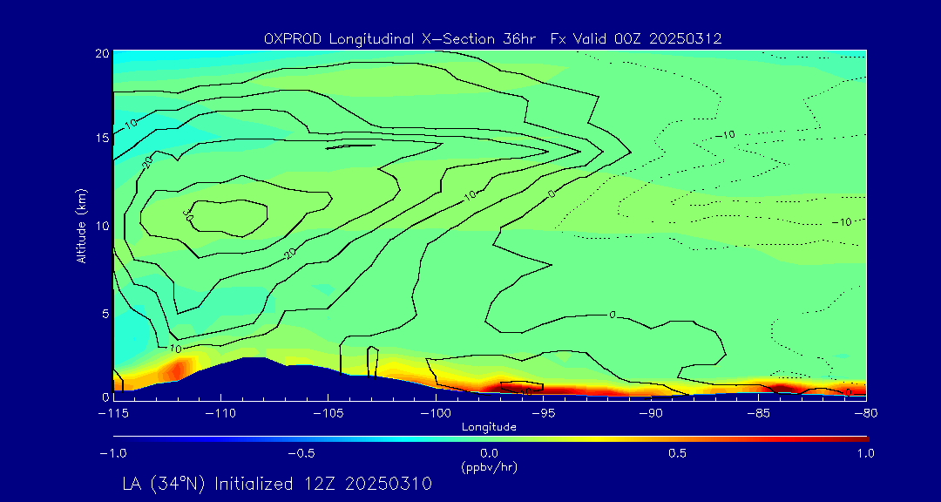Click the (ppbv/hr) units label
Screen dimensions: 941x502
click(489, 466)
